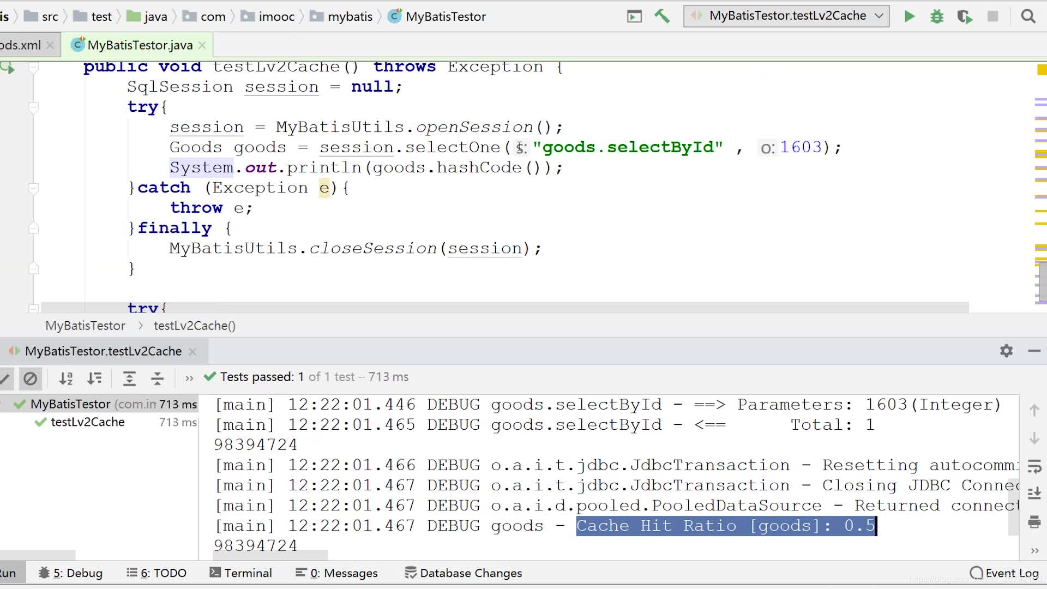Select MyBatisTestor node in test tree
This screenshot has width=1047, height=589.
100,404
